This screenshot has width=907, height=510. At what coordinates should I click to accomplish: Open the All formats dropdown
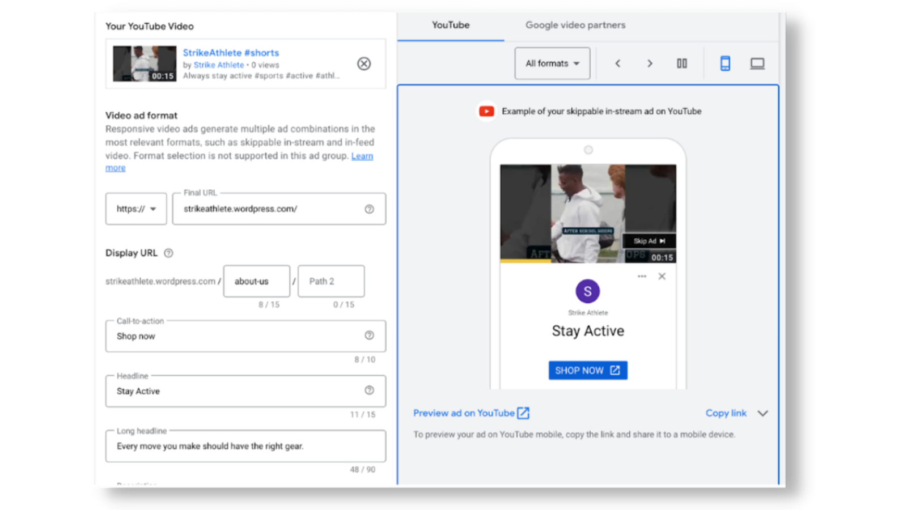(x=552, y=63)
